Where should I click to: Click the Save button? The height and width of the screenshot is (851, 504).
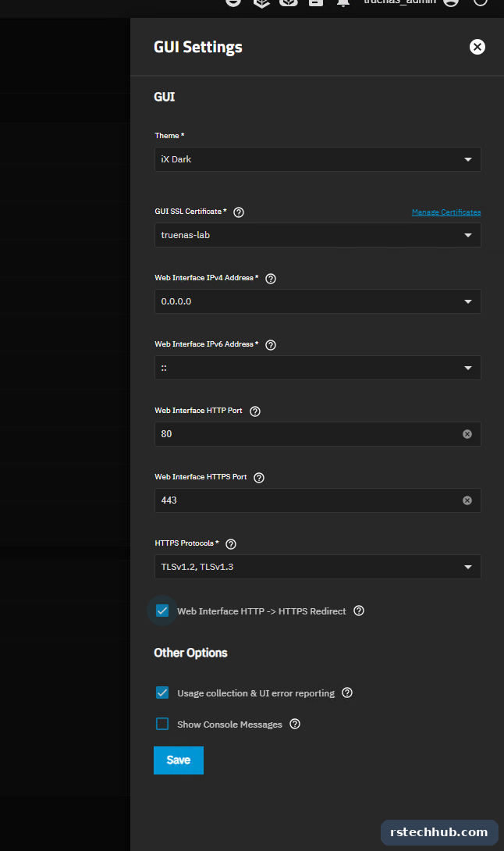(x=179, y=760)
